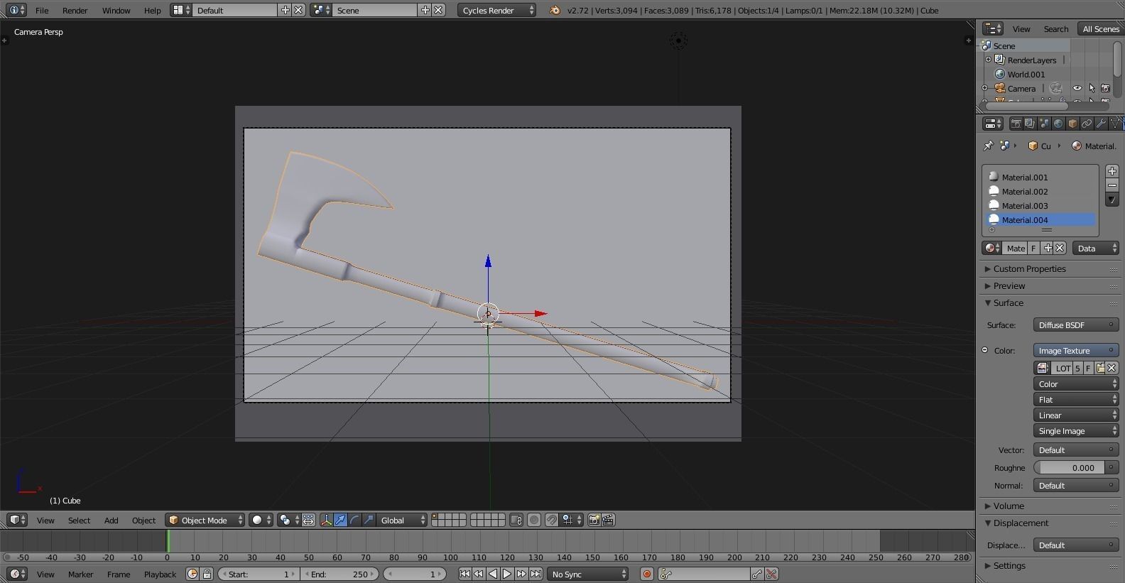
Task: Toggle the 3D manipulator widget
Action: (326, 520)
